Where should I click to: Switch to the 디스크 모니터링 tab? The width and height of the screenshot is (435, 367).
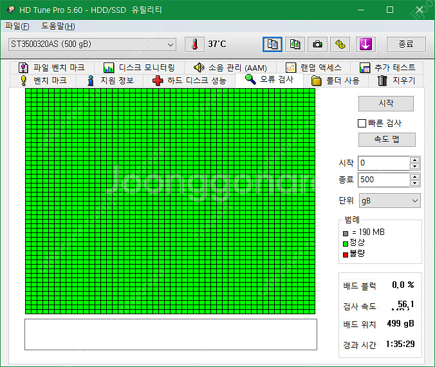click(x=139, y=68)
